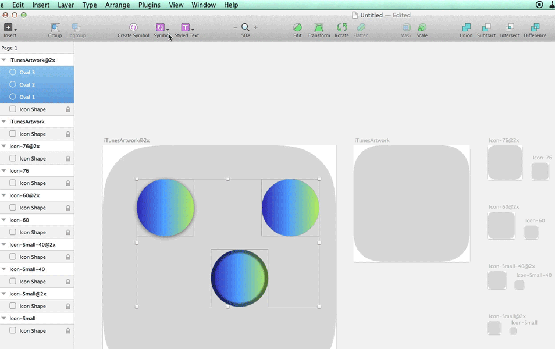
Task: Click the Ungroup button
Action: [76, 27]
